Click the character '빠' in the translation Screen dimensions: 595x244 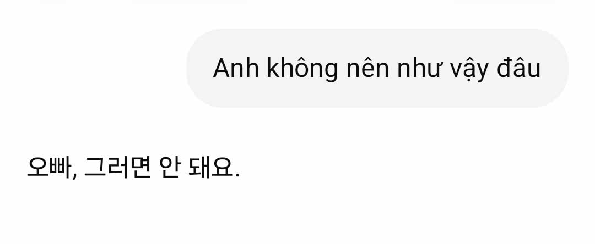coord(60,167)
